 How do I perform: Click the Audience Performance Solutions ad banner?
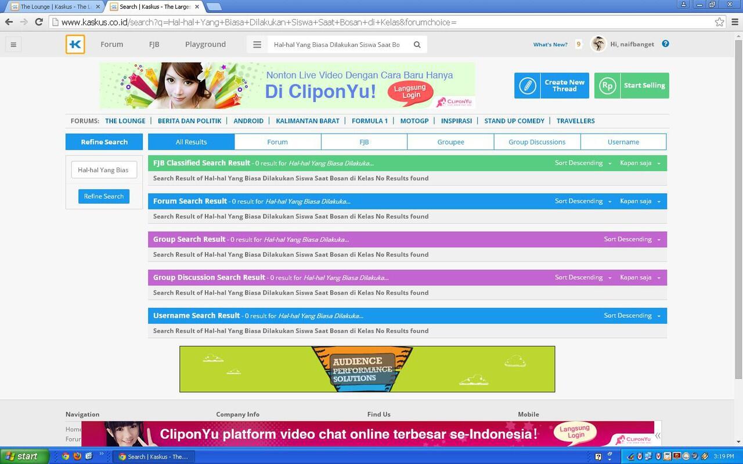point(367,369)
